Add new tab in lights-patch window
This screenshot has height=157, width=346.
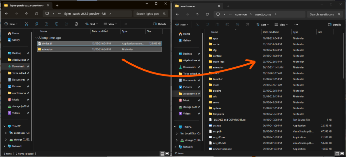tap(57, 5)
